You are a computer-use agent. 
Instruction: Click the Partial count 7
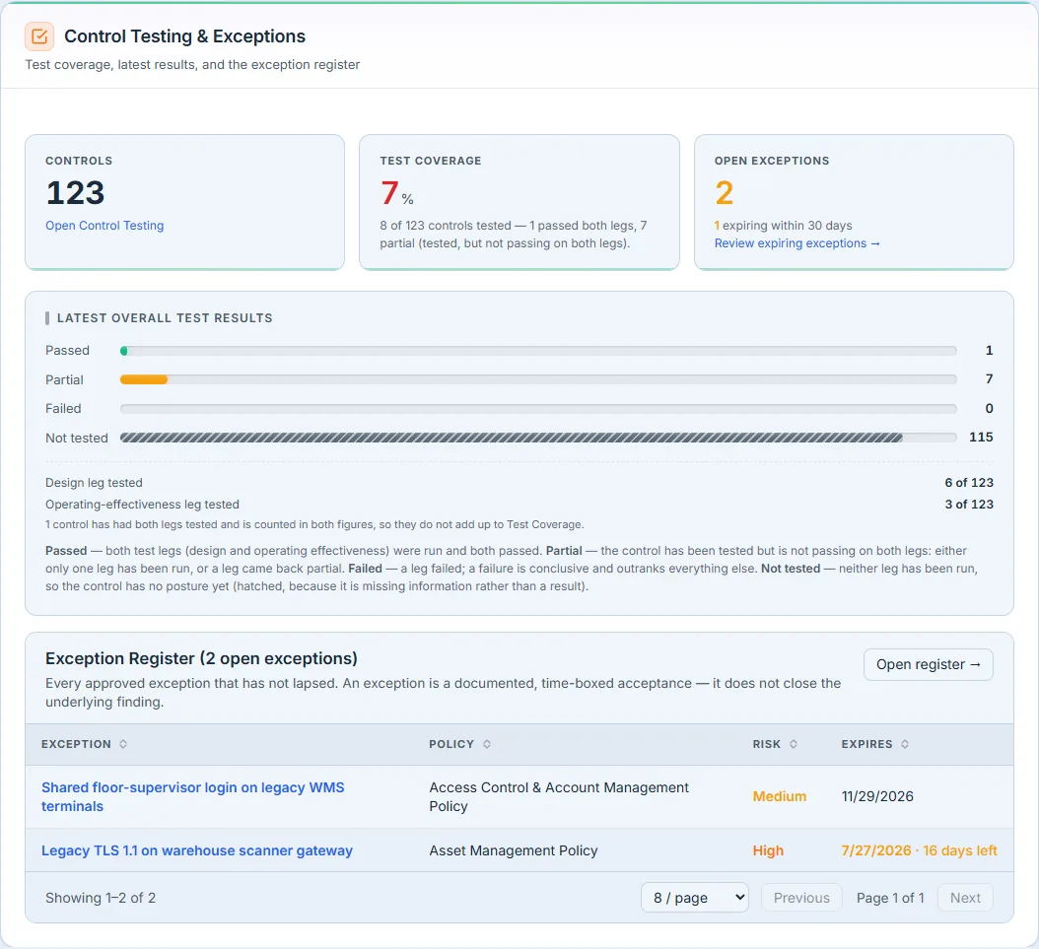[x=990, y=378]
